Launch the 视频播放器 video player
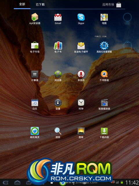 (104, 104)
